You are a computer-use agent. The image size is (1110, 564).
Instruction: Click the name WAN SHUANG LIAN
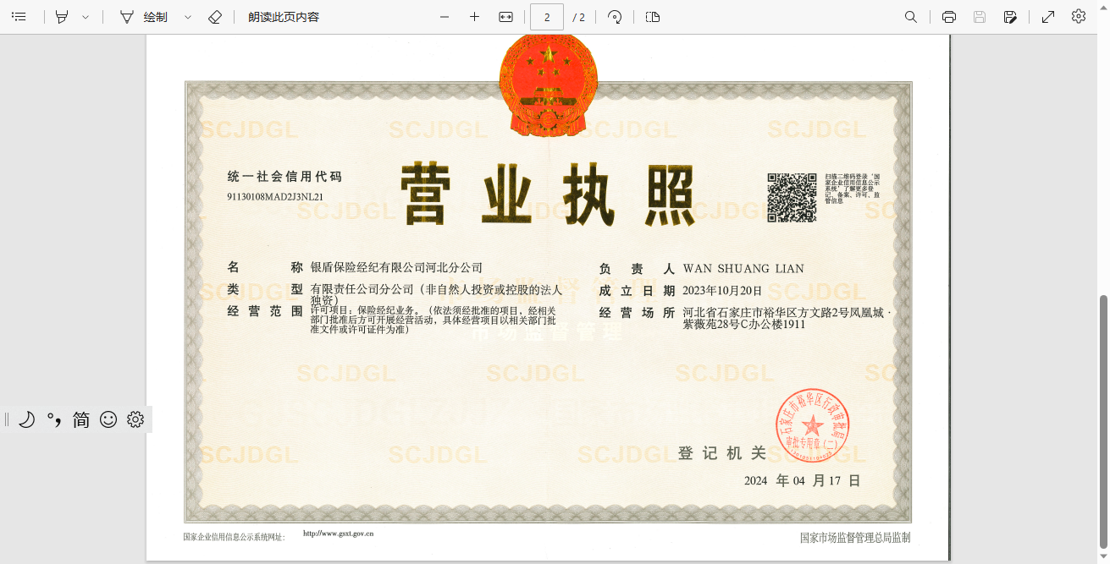click(x=743, y=269)
